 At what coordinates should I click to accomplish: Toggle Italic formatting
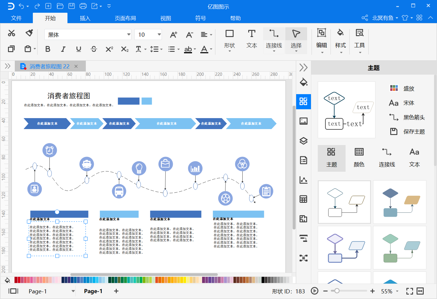(63, 49)
